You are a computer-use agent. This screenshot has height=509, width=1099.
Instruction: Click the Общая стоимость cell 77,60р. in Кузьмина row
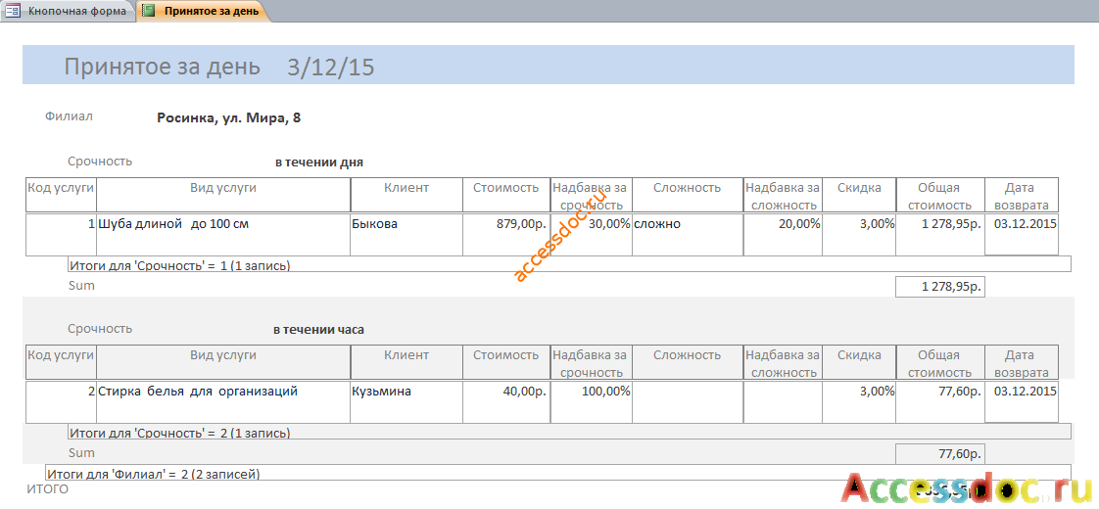pyautogui.click(x=940, y=402)
